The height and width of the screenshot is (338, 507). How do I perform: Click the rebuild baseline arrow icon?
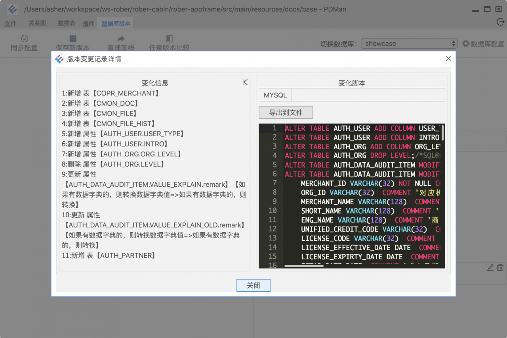click(x=121, y=39)
